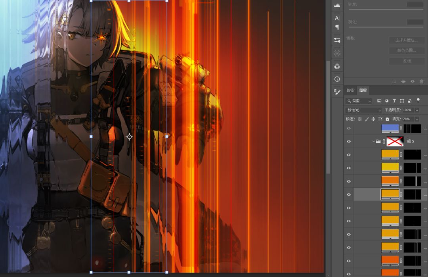Click the lock position move icon

373,119
